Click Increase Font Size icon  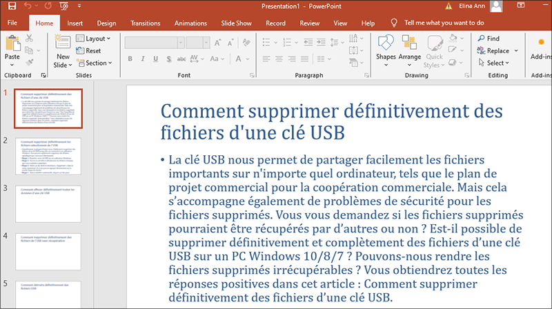217,43
